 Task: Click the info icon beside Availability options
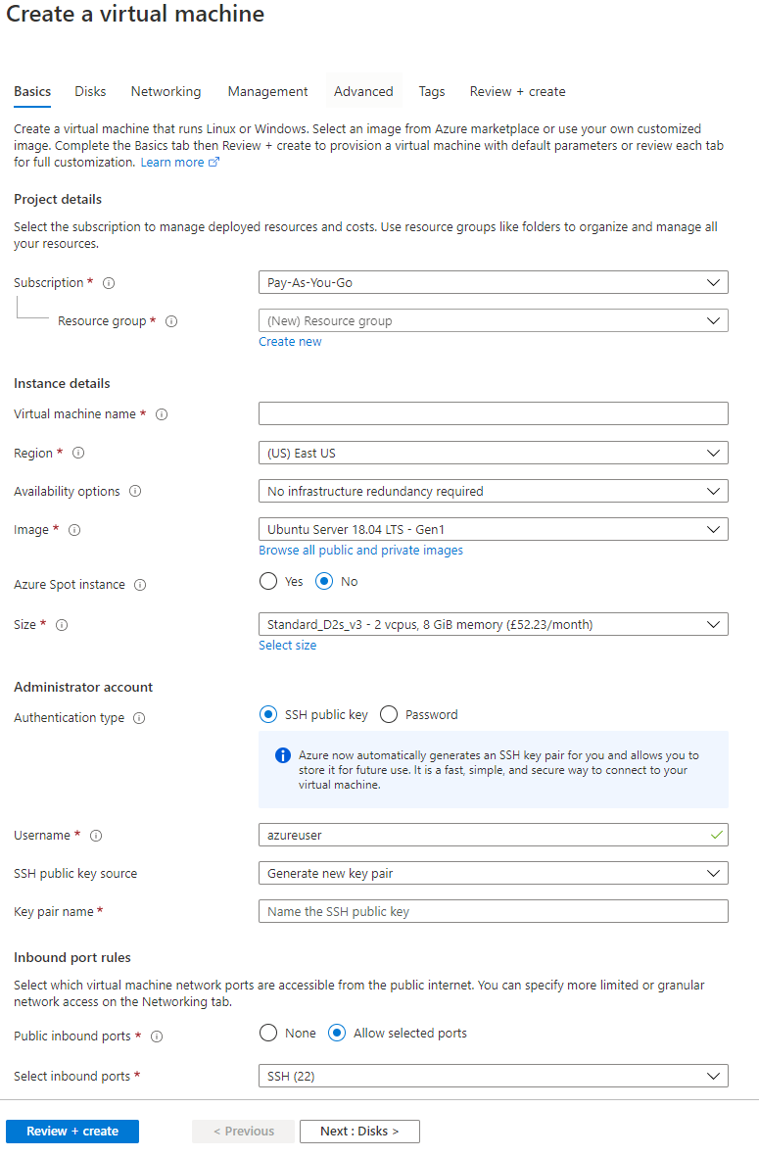pyautogui.click(x=135, y=492)
